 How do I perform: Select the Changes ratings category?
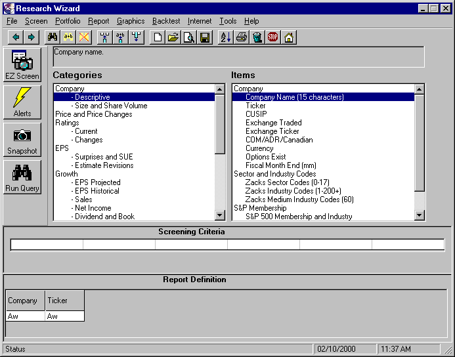[134, 140]
